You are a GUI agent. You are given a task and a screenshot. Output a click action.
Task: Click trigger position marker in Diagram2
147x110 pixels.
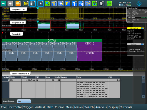(38, 22)
